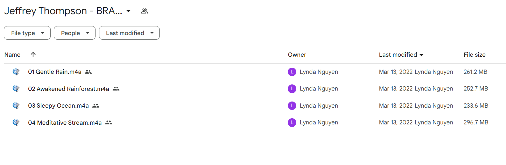
Task: Open the File type filter dropdown
Action: 27,33
